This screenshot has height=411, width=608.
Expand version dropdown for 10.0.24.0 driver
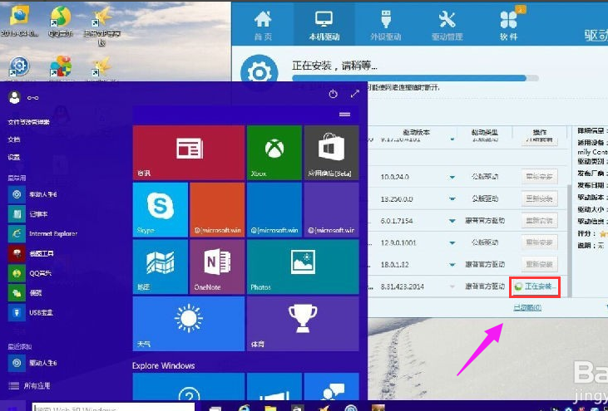pos(452,177)
